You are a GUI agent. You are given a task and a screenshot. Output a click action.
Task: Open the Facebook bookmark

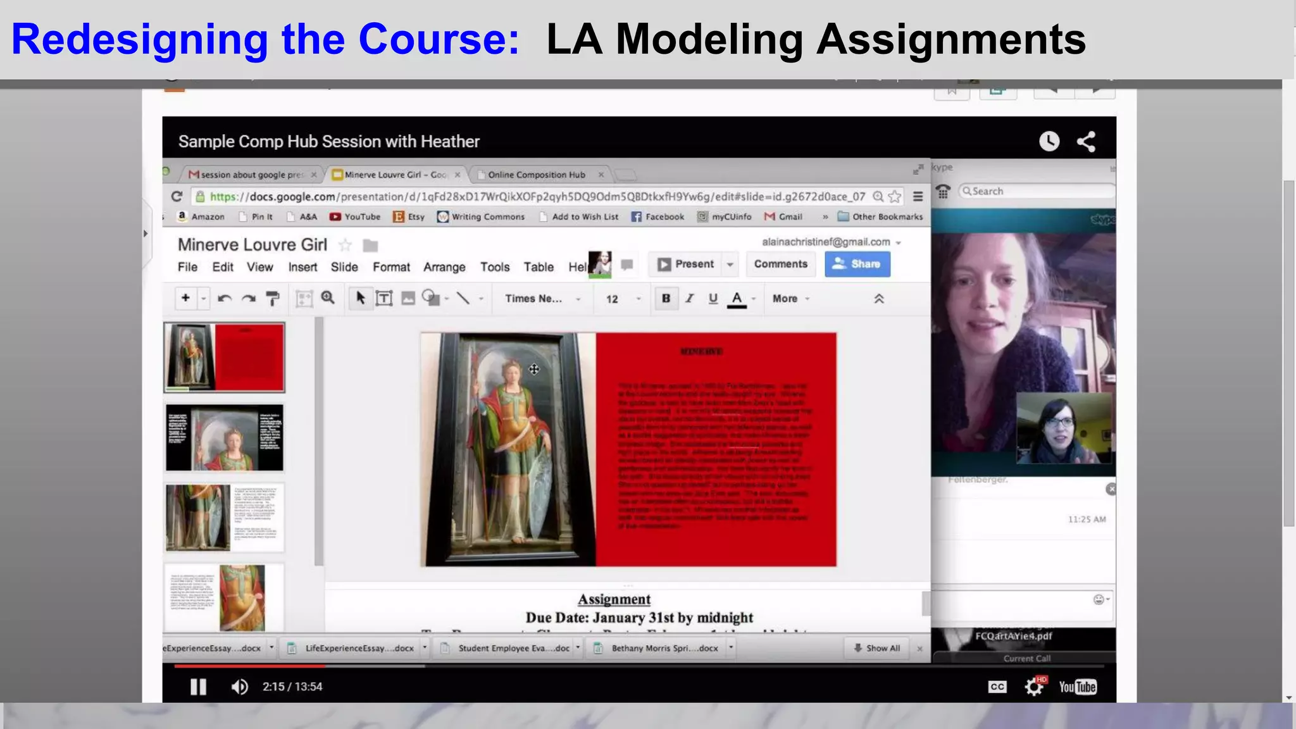coord(658,216)
